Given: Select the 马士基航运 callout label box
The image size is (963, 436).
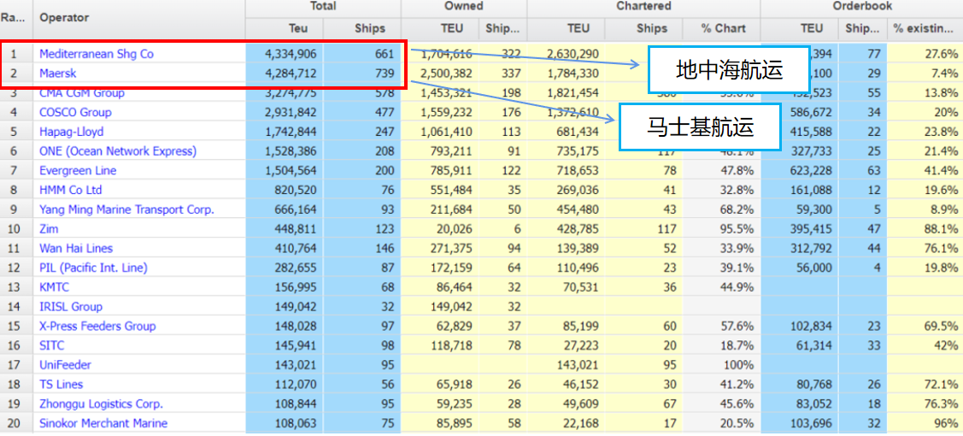Looking at the screenshot, I should 700,128.
